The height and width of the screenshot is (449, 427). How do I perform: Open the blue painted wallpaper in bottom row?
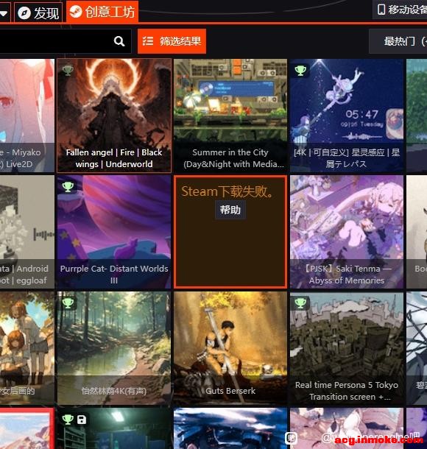click(x=230, y=428)
